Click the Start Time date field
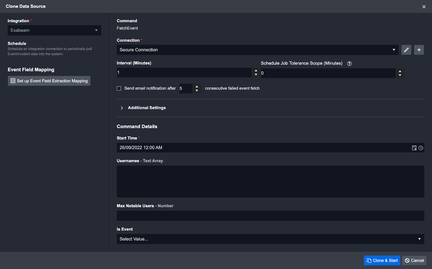The image size is (432, 269). pyautogui.click(x=262, y=148)
